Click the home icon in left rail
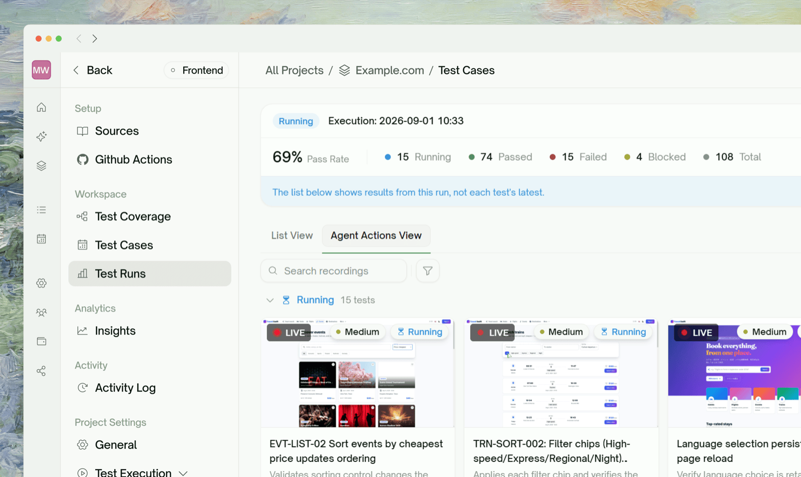This screenshot has height=477, width=801. point(42,107)
